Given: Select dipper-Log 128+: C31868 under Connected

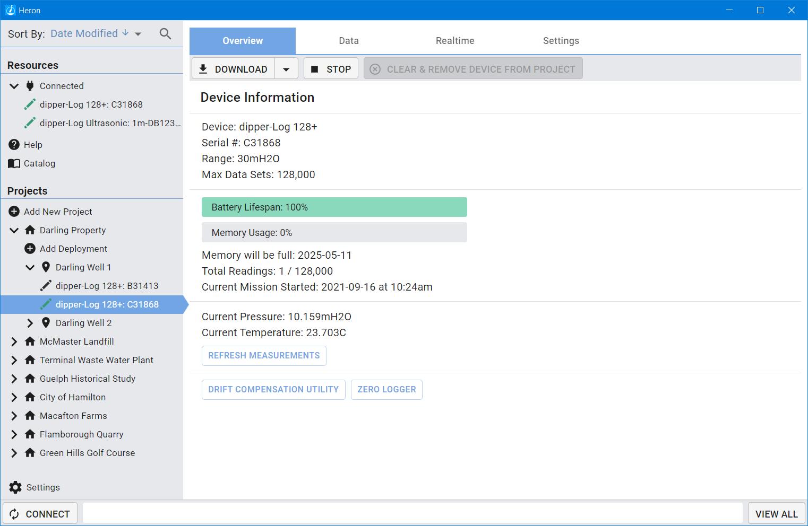Looking at the screenshot, I should point(91,104).
